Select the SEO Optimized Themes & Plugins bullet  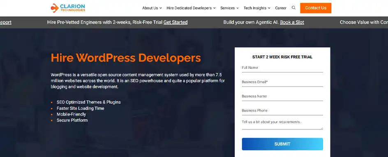point(89,102)
